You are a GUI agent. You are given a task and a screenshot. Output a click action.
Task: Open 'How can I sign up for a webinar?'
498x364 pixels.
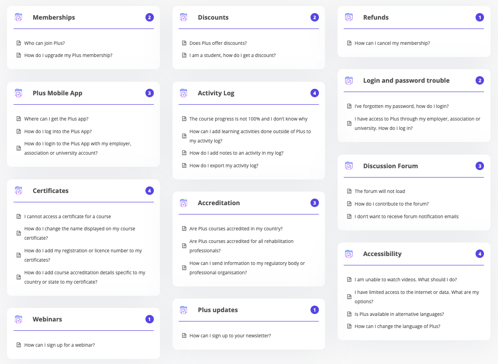[59, 345]
